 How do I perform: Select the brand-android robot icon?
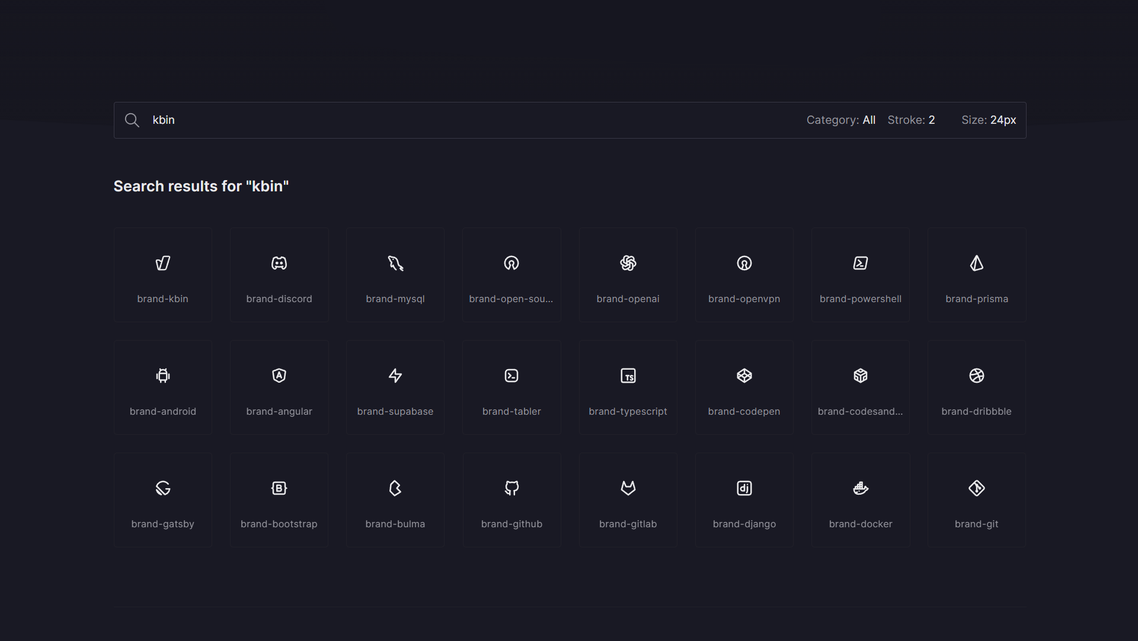(163, 376)
